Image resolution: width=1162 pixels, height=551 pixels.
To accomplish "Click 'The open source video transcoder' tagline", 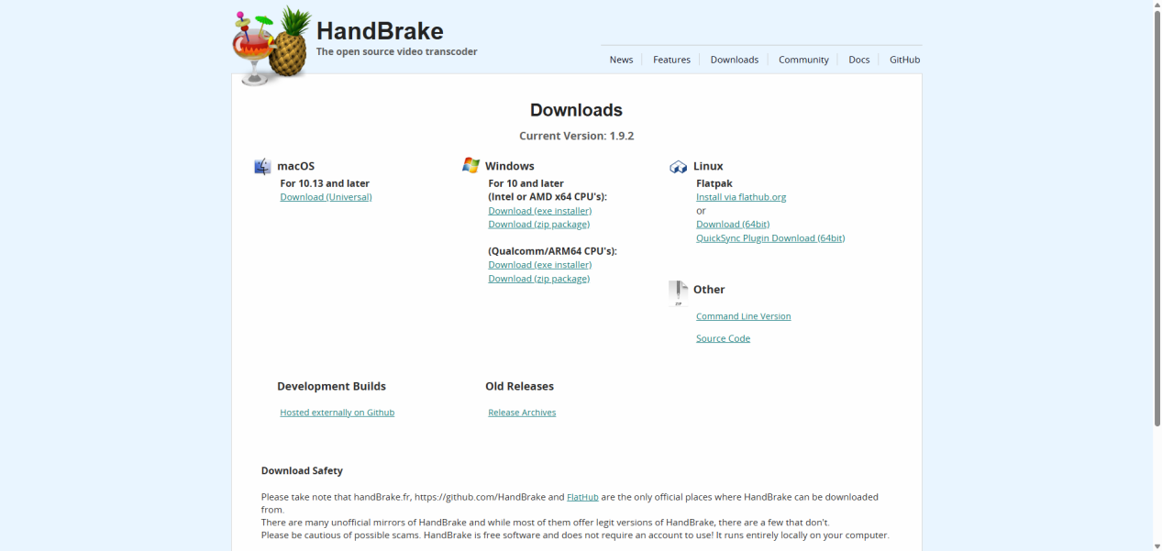I will 396,52.
